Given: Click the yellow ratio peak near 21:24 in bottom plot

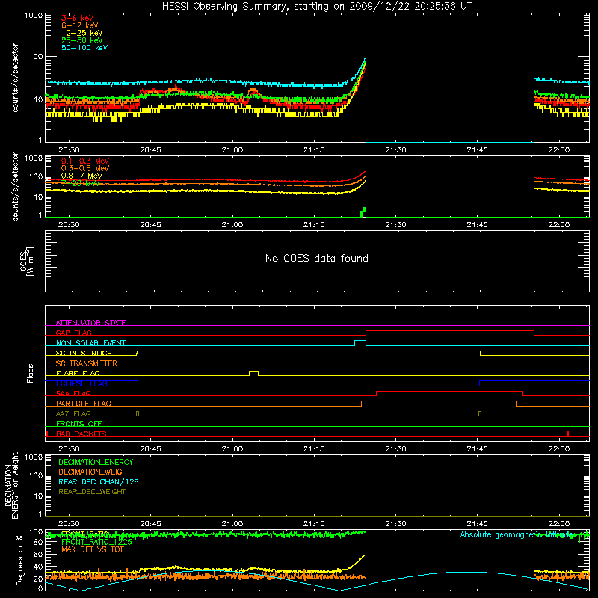Looking at the screenshot, I should (x=364, y=556).
